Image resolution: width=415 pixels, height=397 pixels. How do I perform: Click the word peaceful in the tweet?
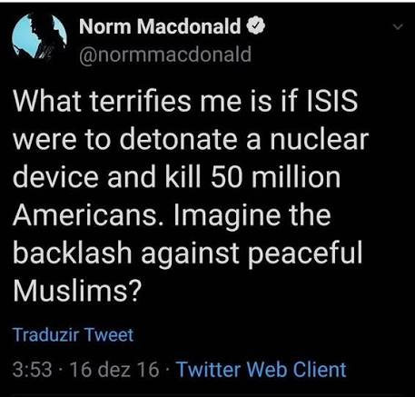pyautogui.click(x=305, y=254)
